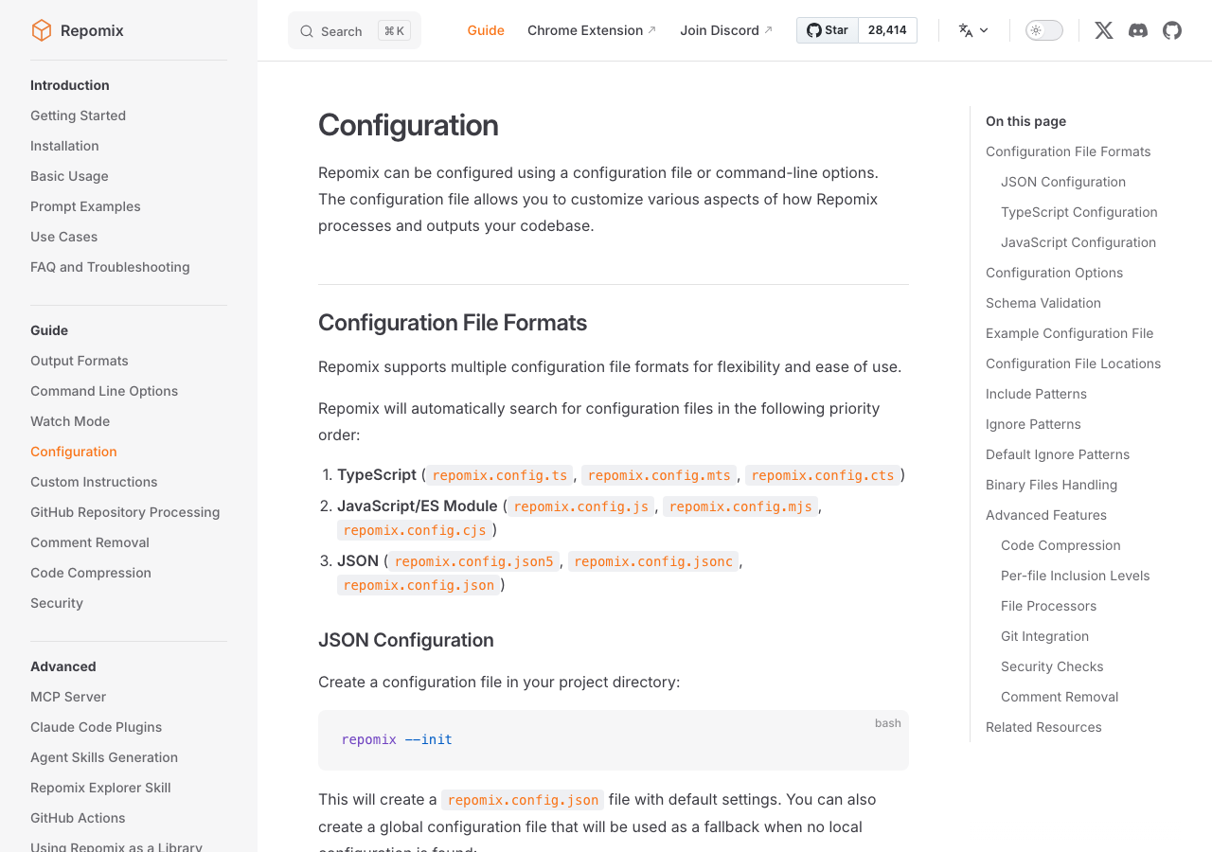
Task: Jump to Comment Removal in outline
Action: (1060, 697)
